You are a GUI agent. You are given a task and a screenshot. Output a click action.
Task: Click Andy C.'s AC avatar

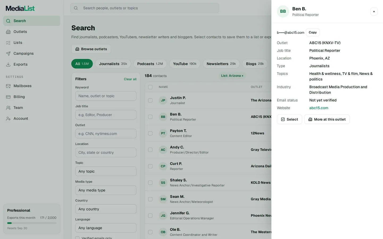pyautogui.click(x=163, y=150)
